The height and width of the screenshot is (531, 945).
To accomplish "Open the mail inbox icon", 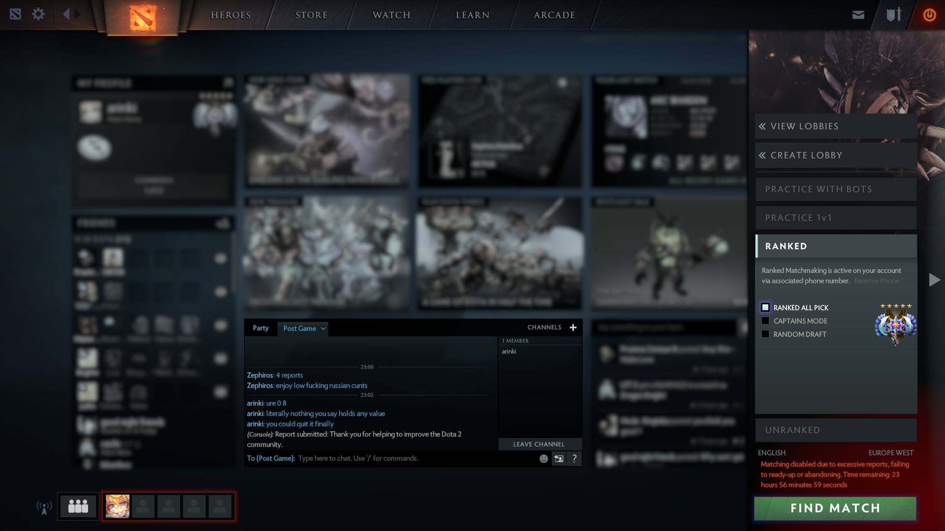I will (858, 15).
